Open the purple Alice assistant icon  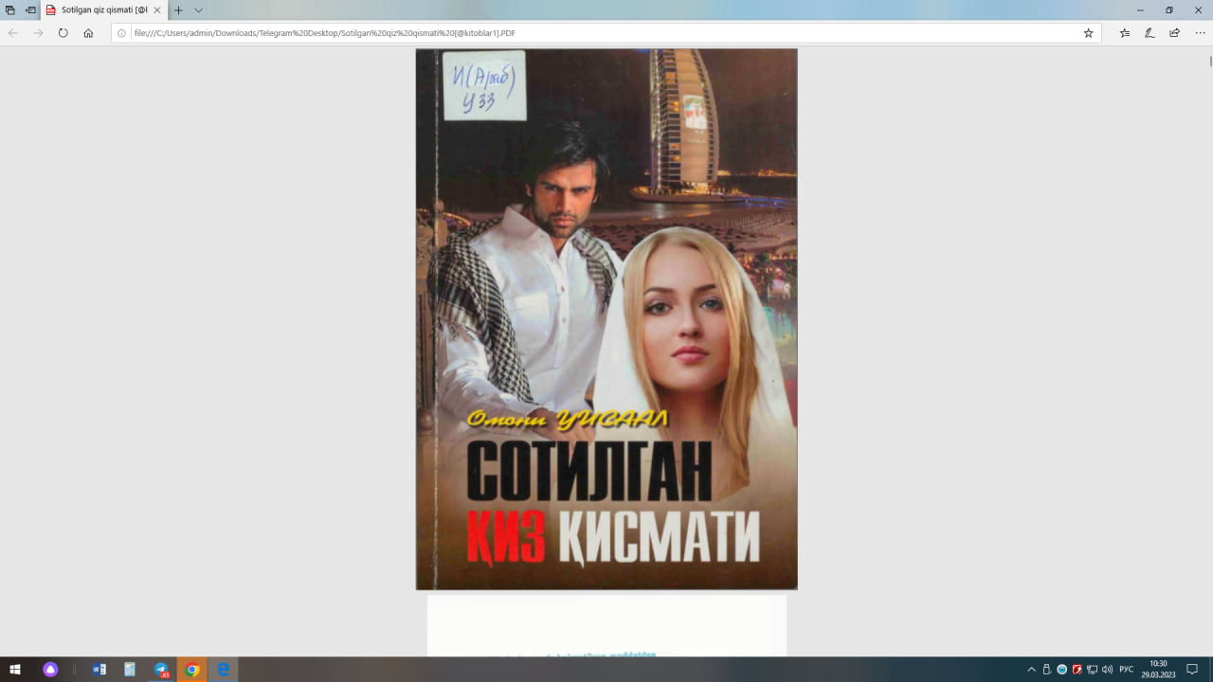tap(50, 669)
